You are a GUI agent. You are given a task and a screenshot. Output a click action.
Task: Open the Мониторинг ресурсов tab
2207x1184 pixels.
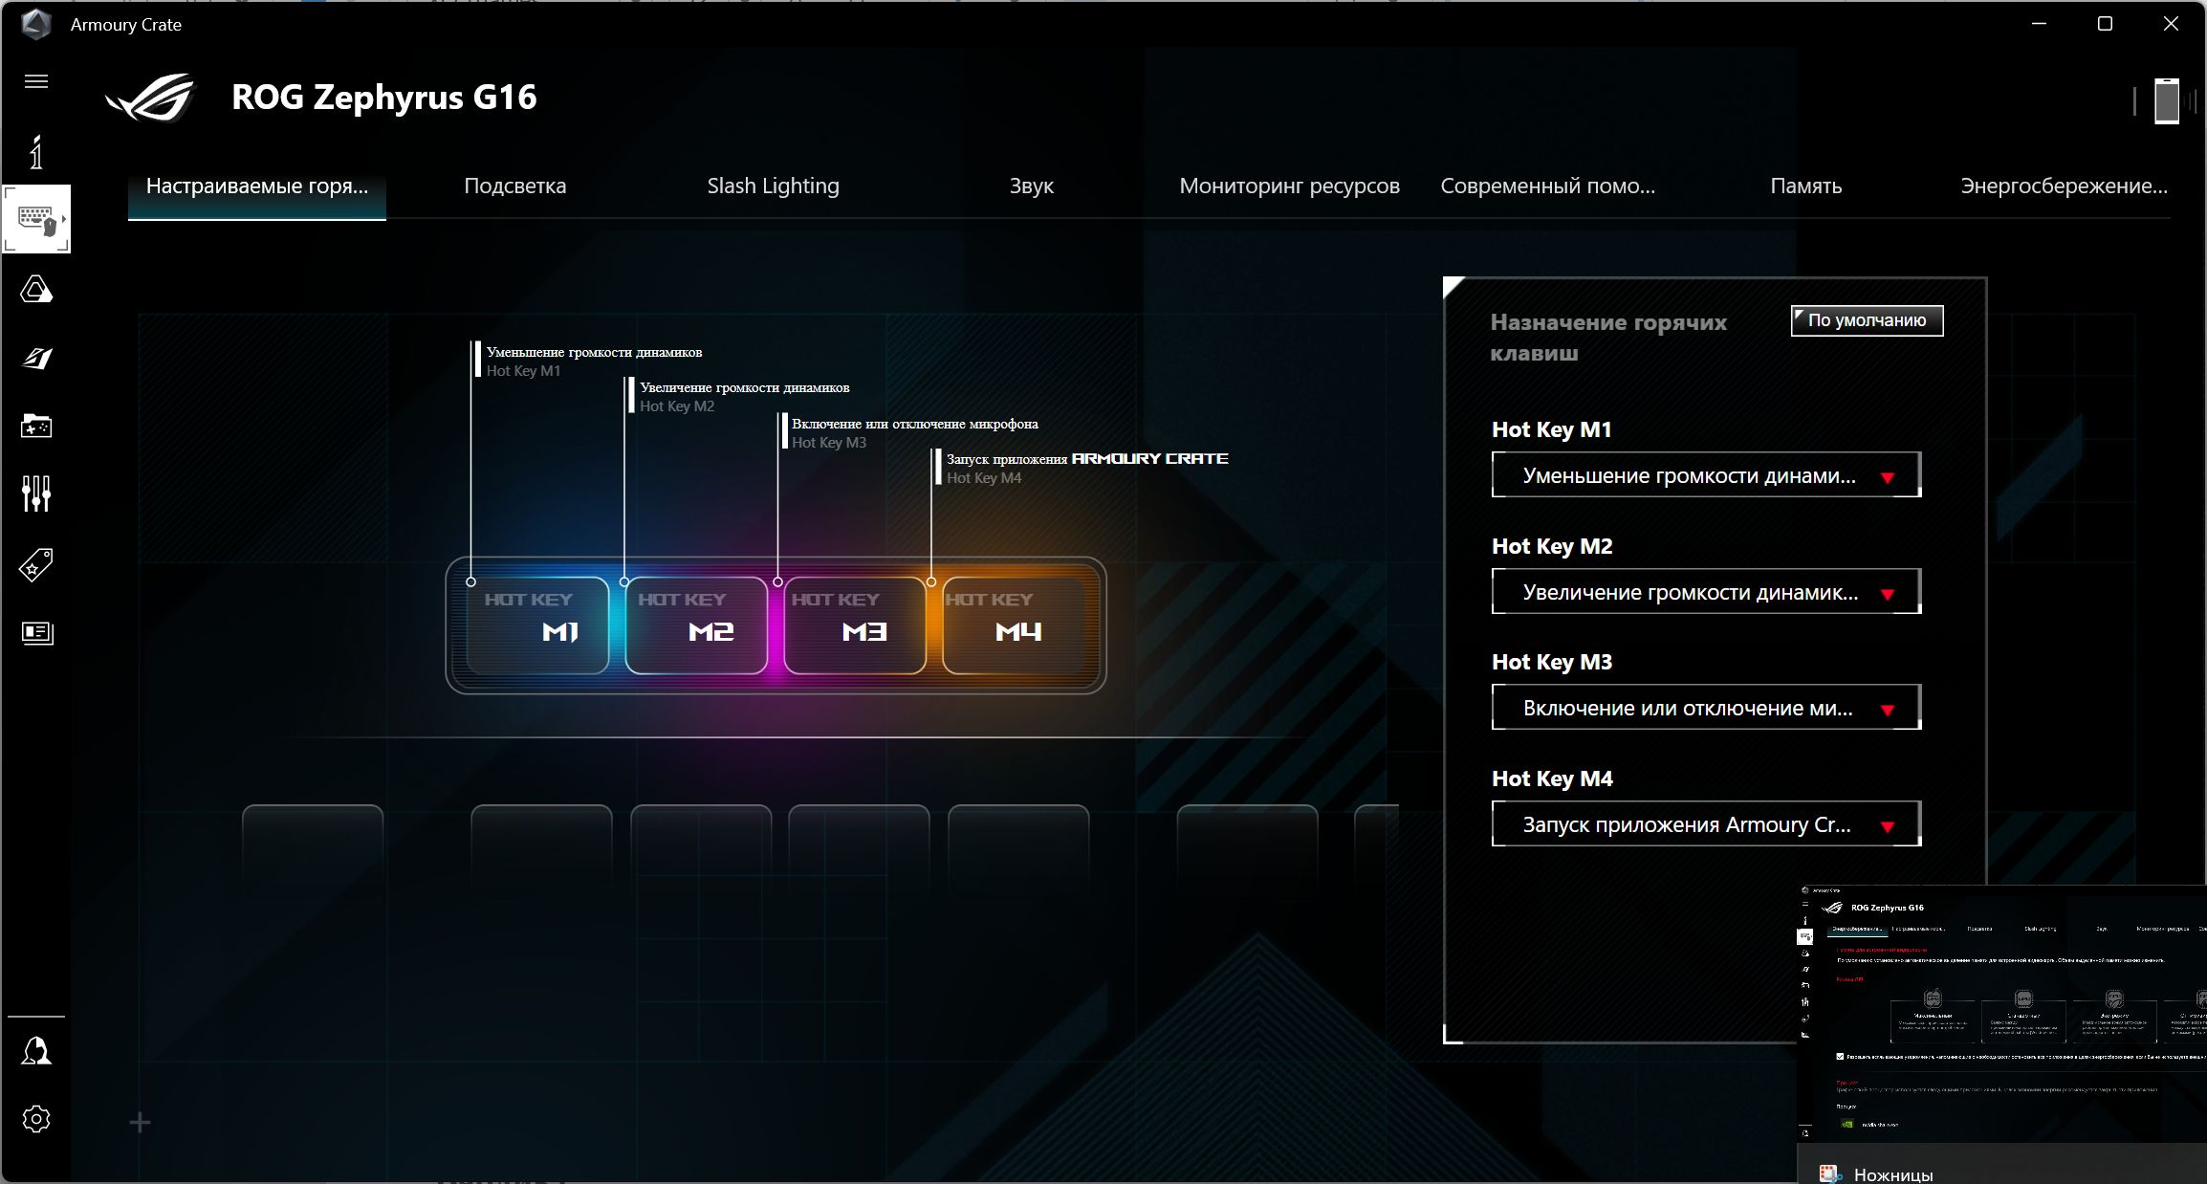pos(1290,186)
